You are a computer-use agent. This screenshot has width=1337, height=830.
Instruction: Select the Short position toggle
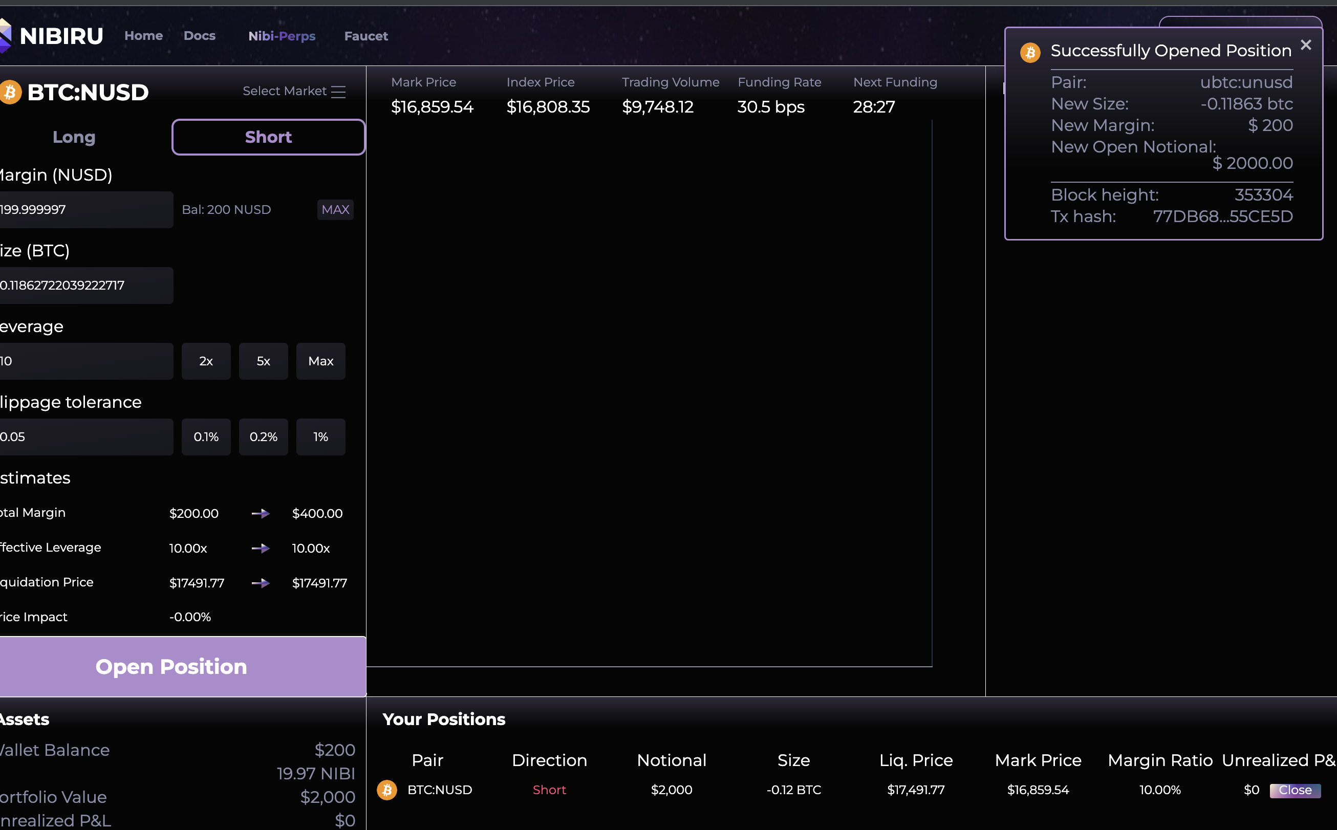(x=268, y=137)
